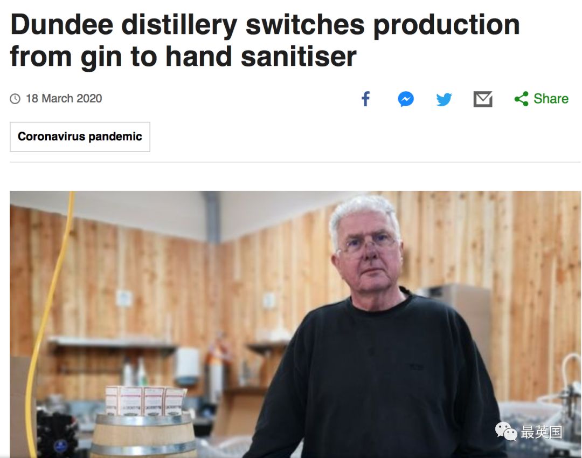Open the "Coronavirus pandemic" topic tag
582x458 pixels.
point(80,136)
